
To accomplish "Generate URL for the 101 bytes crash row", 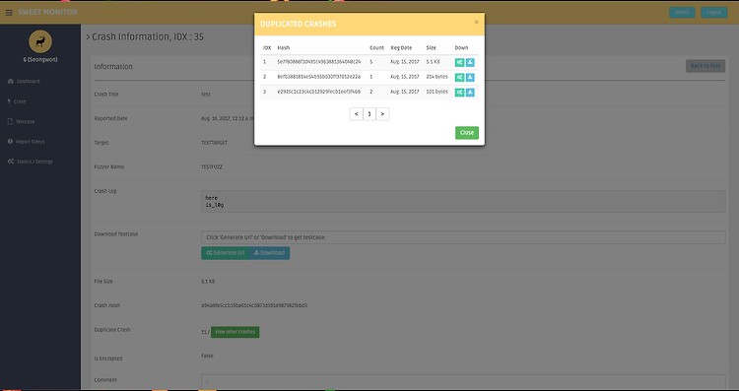I will click(x=459, y=93).
